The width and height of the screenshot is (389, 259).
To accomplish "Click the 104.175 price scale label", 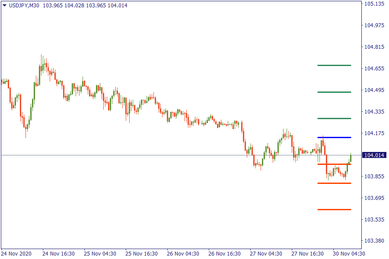I will (374, 133).
